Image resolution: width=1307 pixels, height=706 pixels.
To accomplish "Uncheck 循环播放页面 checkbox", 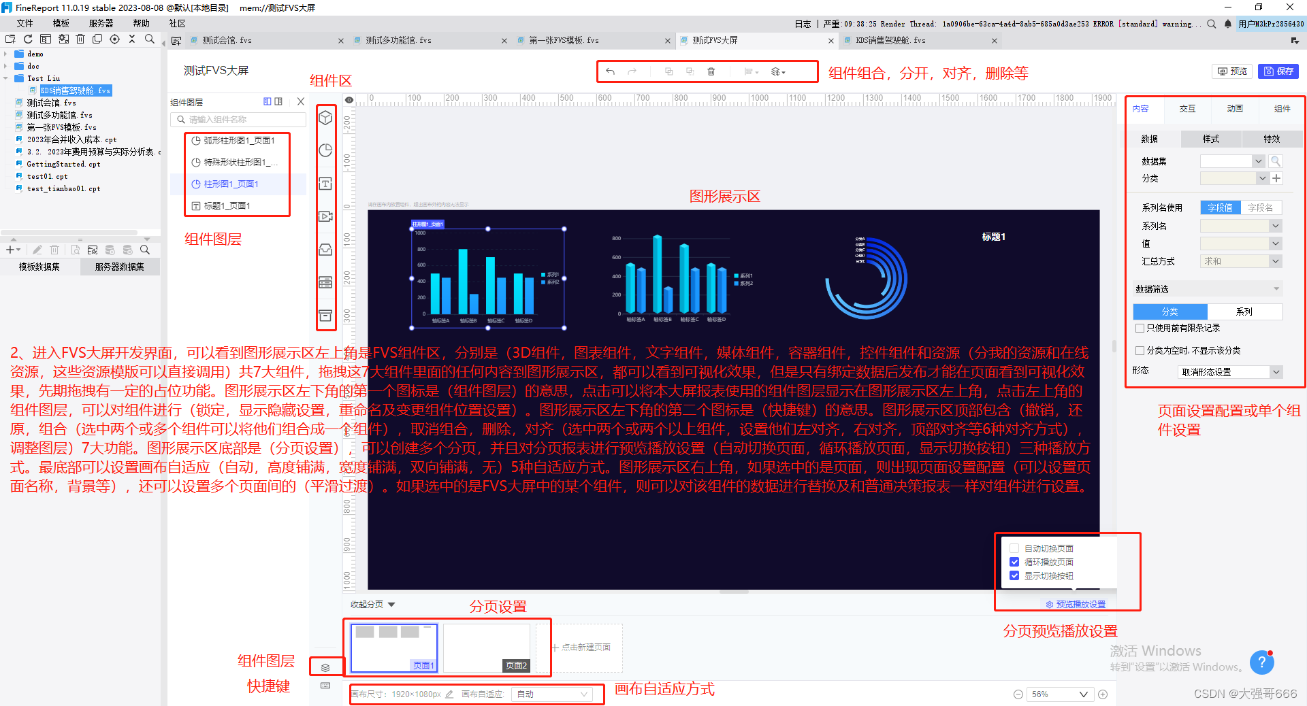I will [1014, 562].
